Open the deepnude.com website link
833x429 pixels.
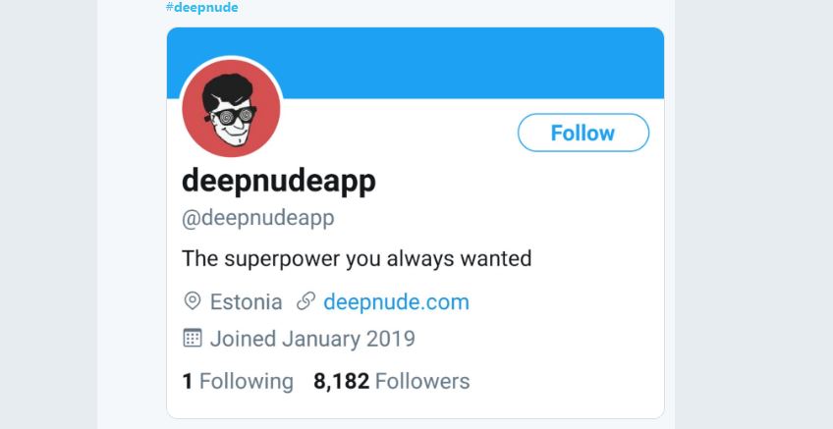pyautogui.click(x=396, y=302)
